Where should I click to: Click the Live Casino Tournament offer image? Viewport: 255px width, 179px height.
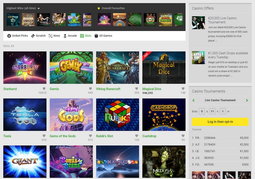point(198,23)
